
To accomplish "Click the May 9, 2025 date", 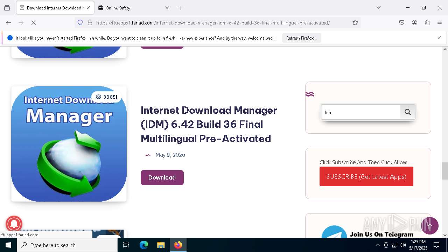I will pyautogui.click(x=170, y=155).
